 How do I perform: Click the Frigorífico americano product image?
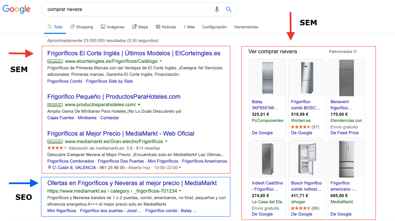346,159
